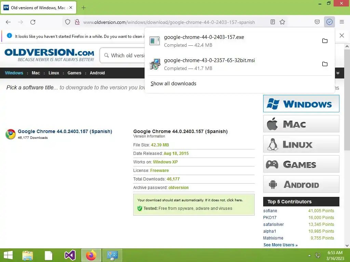
Task: Select Android in navigation bar
Action: (x=97, y=73)
